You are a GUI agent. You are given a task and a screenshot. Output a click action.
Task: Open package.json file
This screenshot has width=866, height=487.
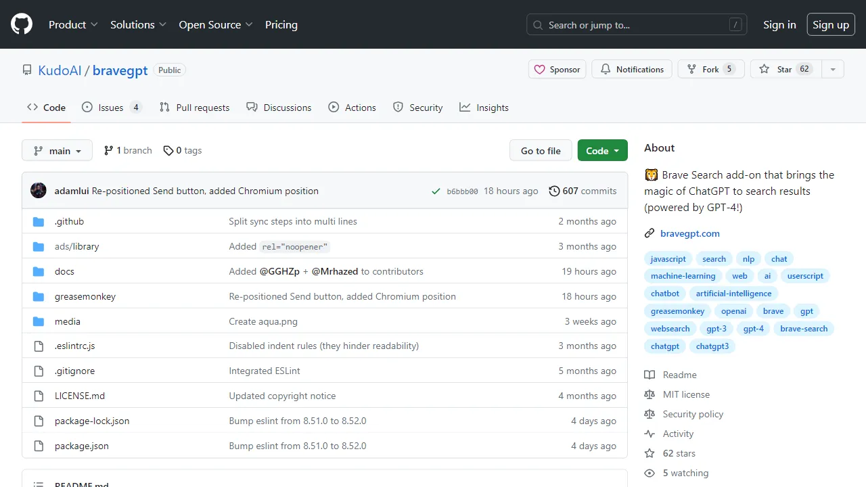coord(82,446)
